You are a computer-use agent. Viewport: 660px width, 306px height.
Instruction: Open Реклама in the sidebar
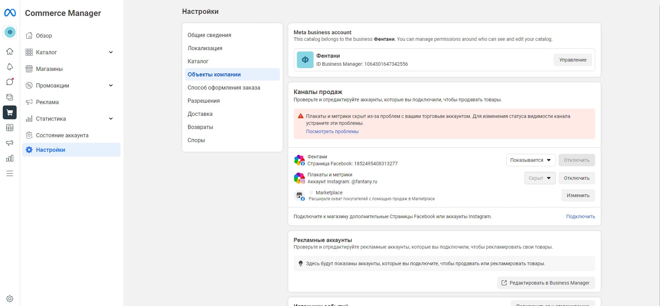[71, 102]
